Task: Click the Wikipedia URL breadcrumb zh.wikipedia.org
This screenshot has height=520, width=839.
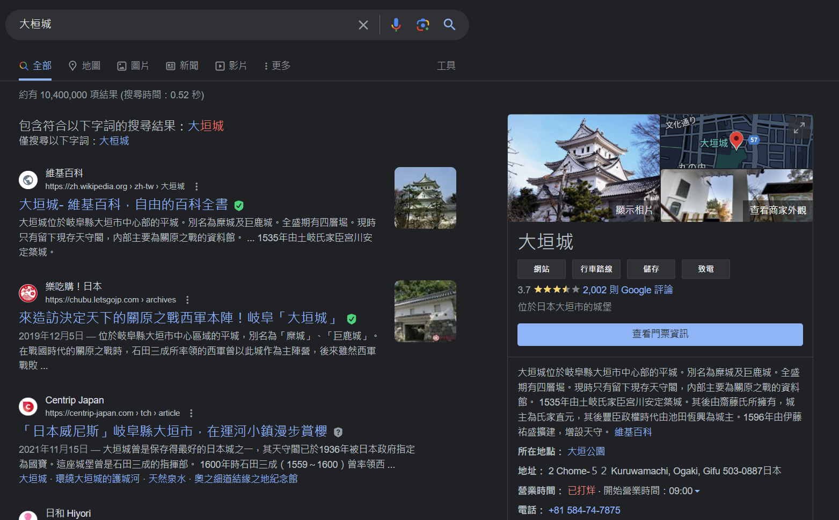Action: (115, 186)
